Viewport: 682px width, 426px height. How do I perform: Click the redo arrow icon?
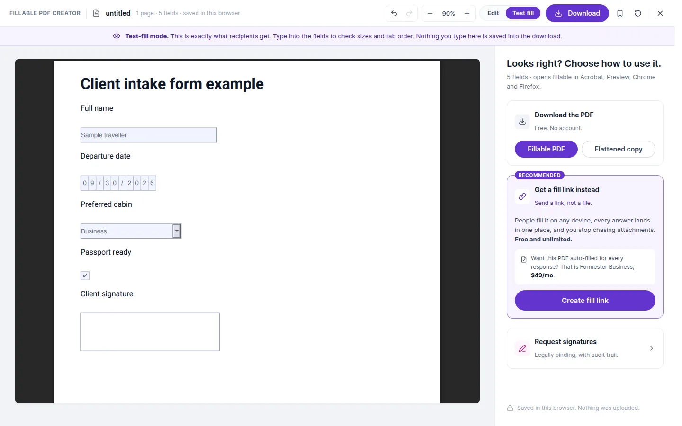(409, 13)
